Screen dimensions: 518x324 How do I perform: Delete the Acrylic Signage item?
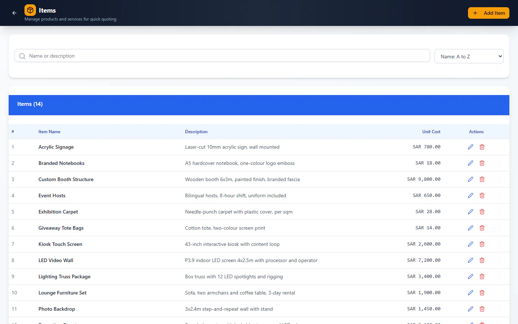(482, 147)
